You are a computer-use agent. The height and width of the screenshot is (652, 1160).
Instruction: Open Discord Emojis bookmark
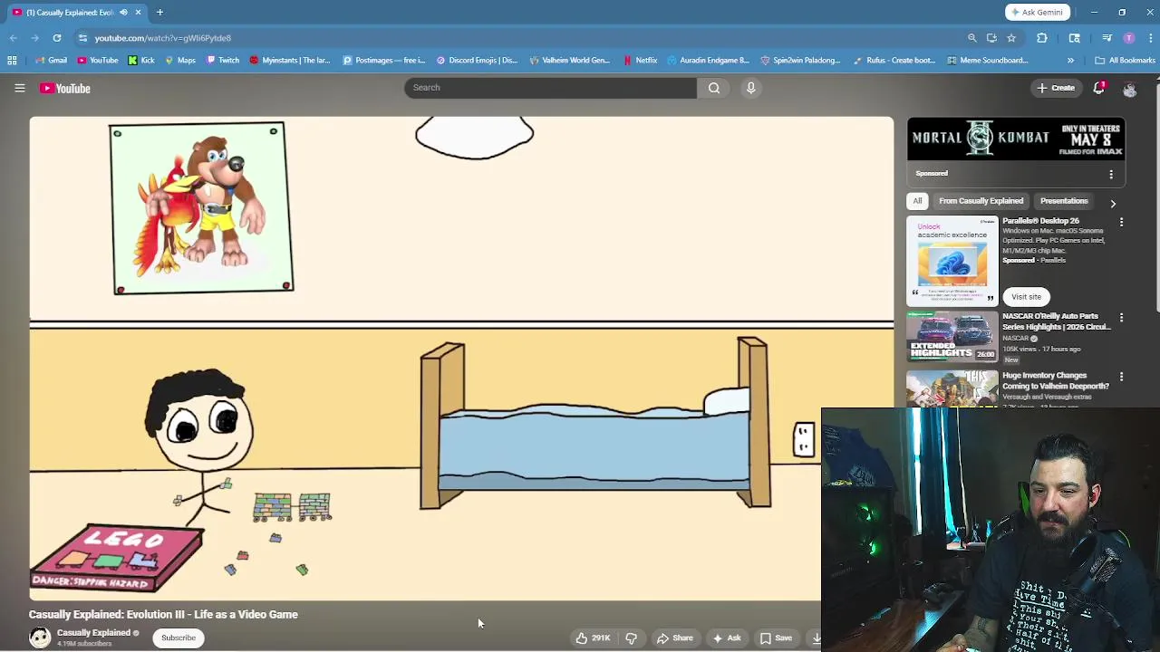(477, 60)
